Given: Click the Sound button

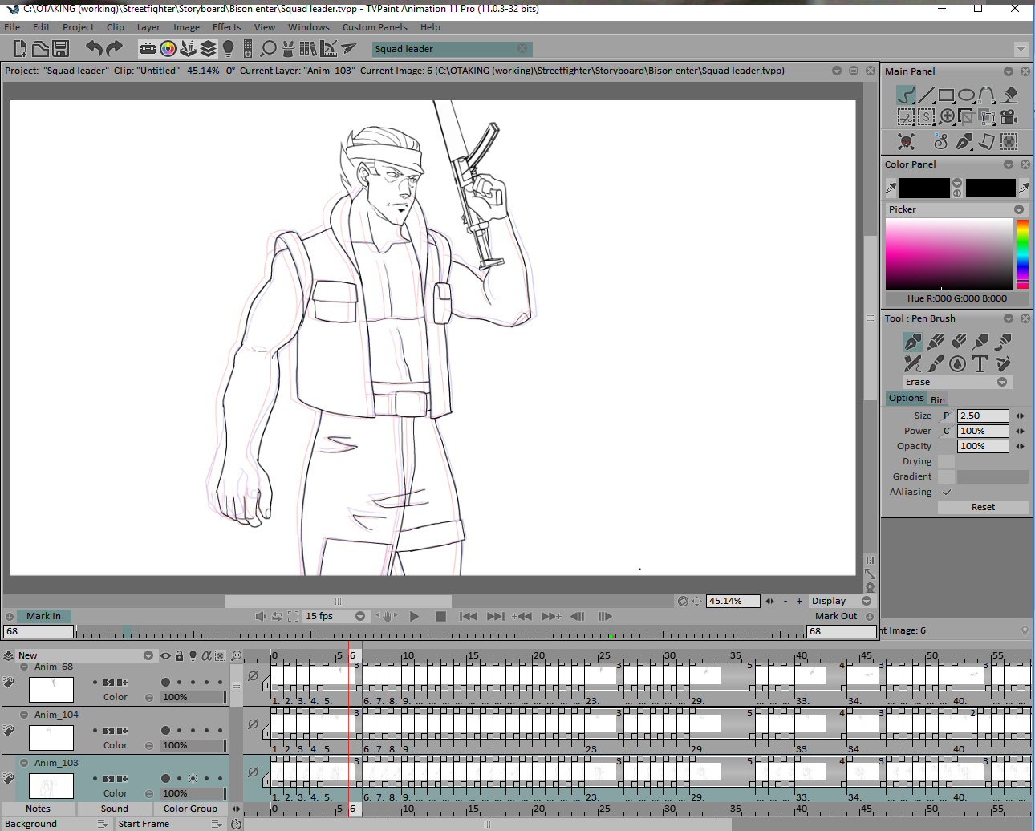Looking at the screenshot, I should click(x=114, y=809).
